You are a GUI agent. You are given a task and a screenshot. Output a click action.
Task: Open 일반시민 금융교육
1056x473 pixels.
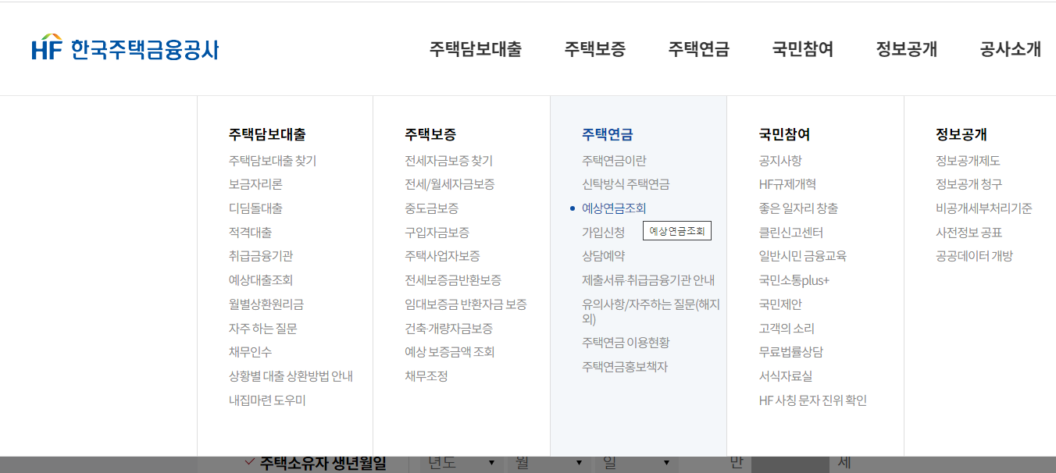(802, 256)
